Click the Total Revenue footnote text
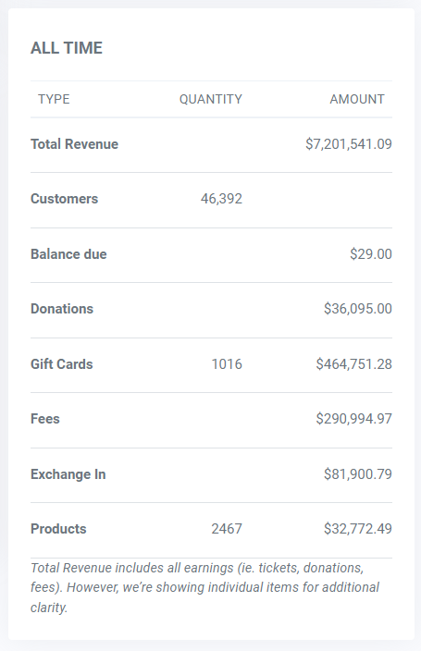The image size is (421, 651). [205, 587]
